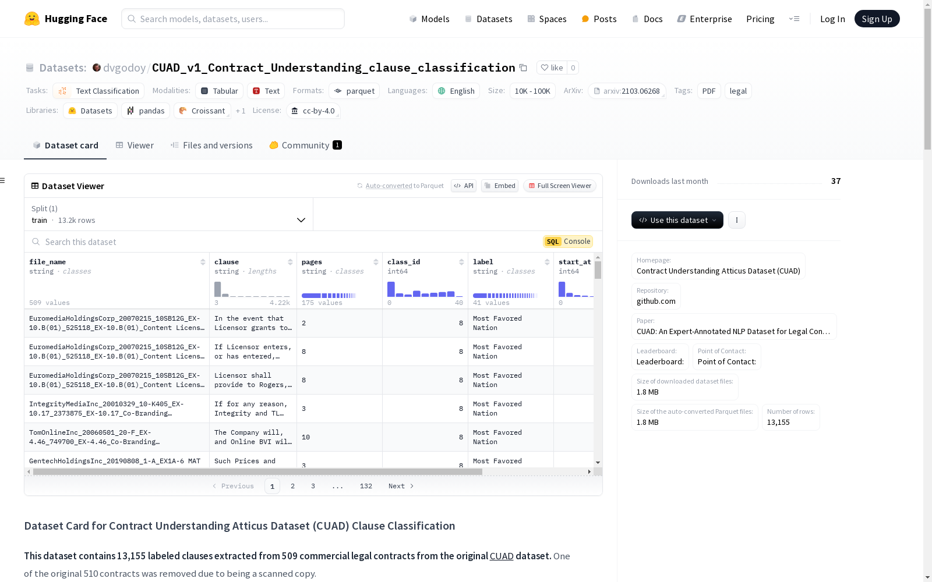Open the arxiv:2103.06268 tag
The height and width of the screenshot is (582, 932).
pyautogui.click(x=627, y=91)
